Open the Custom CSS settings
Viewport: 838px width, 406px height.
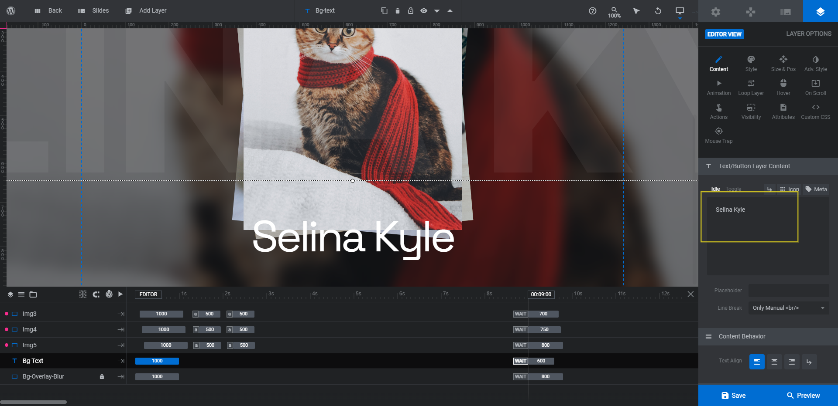tap(816, 112)
